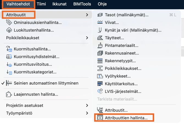Click the Ominaisuuksienhallinta tag icon

[x=9, y=22]
